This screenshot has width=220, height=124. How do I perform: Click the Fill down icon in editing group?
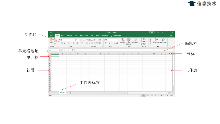[x=150, y=42]
